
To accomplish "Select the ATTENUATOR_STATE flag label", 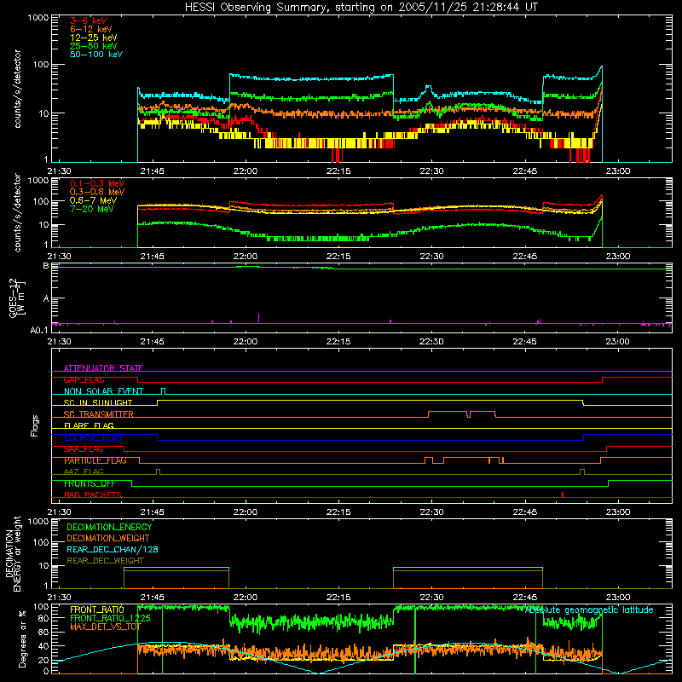I will pyautogui.click(x=103, y=368).
